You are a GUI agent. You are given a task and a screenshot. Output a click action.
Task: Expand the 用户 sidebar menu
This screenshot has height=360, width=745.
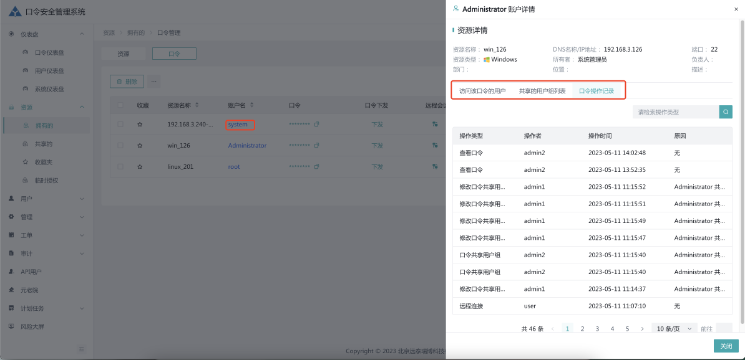[x=46, y=199]
